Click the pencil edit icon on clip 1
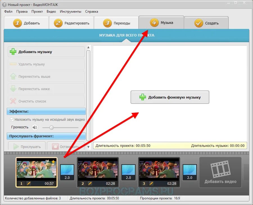Image resolution: width=253 pixels, height=205 pixels. coord(29,183)
